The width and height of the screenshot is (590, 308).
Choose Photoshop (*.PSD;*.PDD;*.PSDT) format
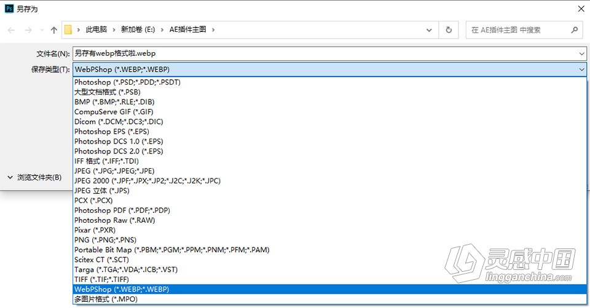pos(329,82)
